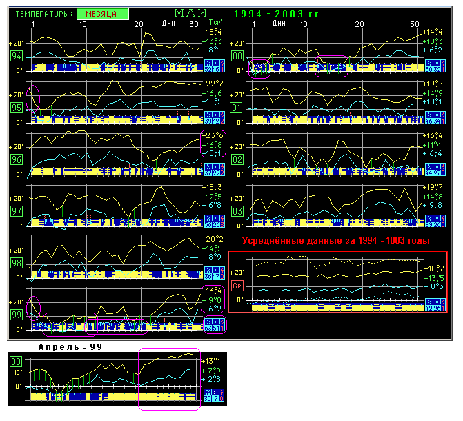Viewport: 463px width, 421px height.
Task: Click the weather stats icons for 1995
Action: [x=212, y=118]
